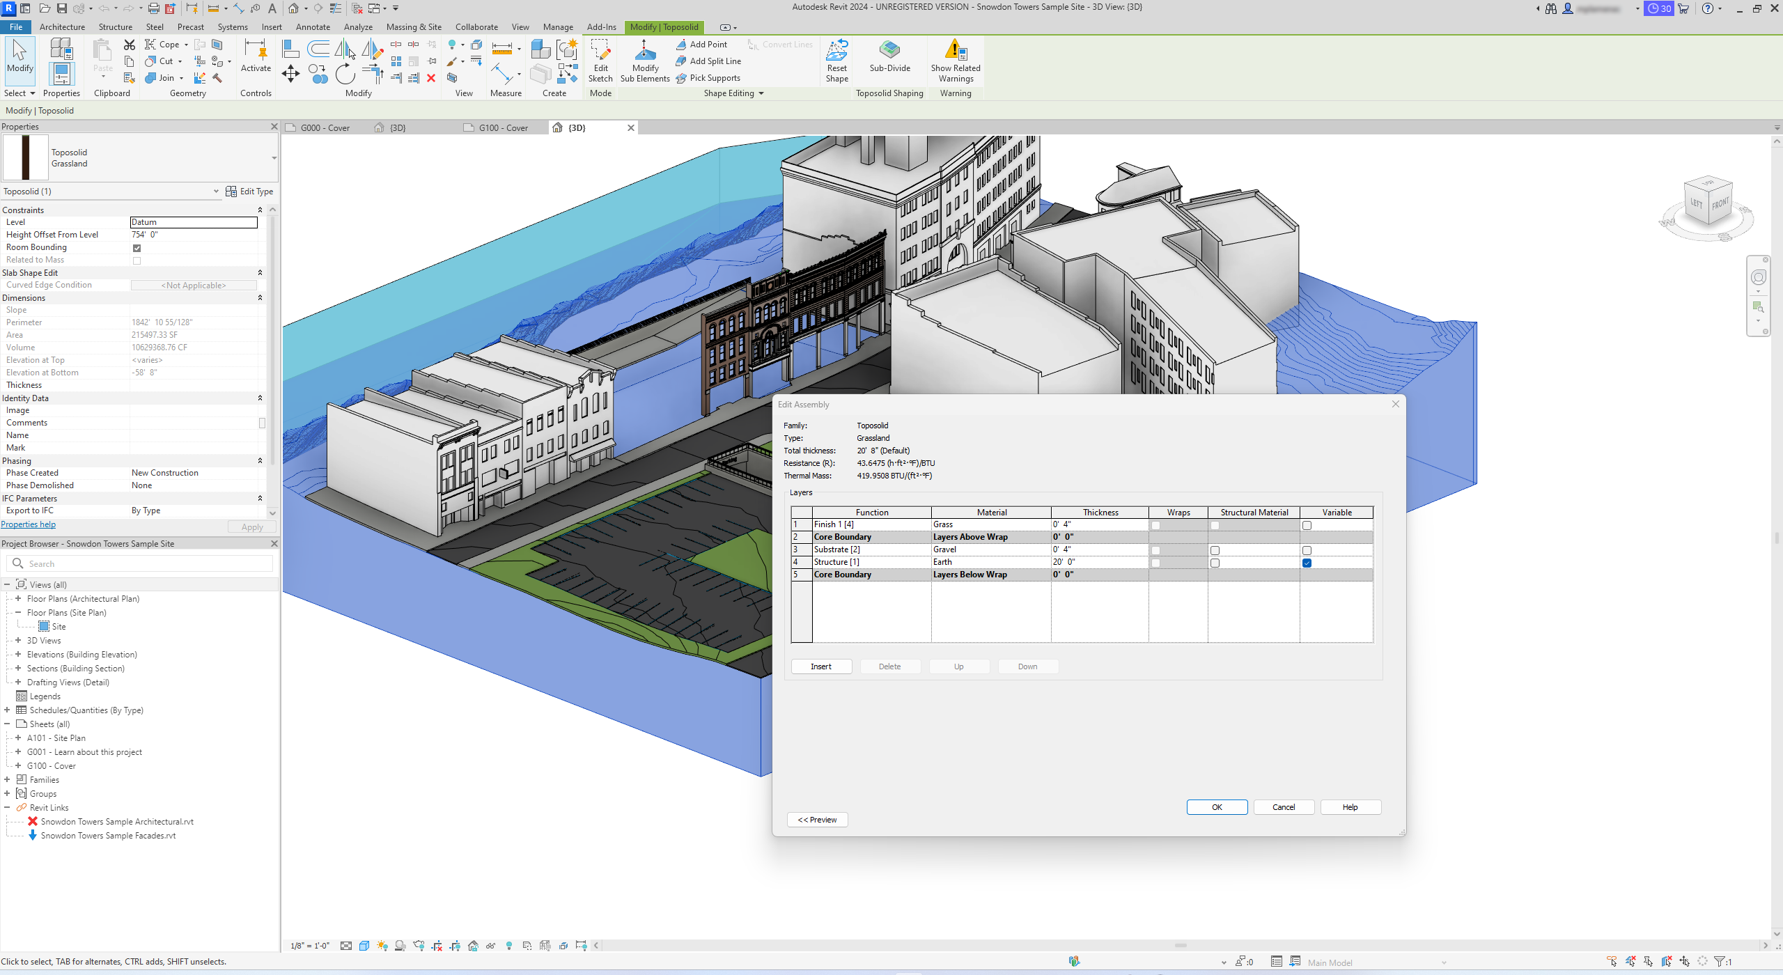Open the Massing & Site ribbon tab

click(x=414, y=27)
